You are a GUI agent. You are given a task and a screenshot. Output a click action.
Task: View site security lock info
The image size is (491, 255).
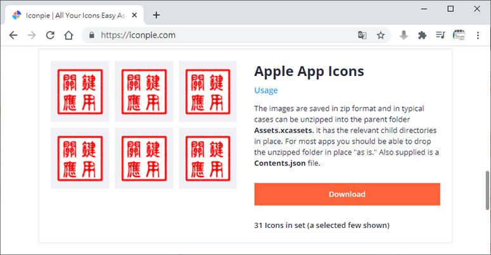click(x=91, y=35)
